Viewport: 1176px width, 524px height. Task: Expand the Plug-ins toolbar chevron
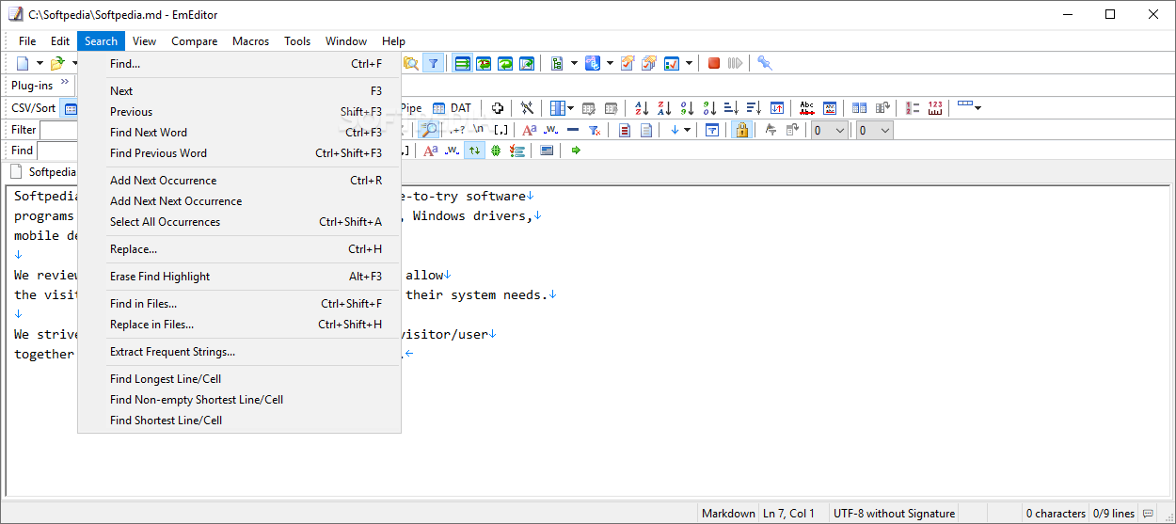pyautogui.click(x=65, y=84)
